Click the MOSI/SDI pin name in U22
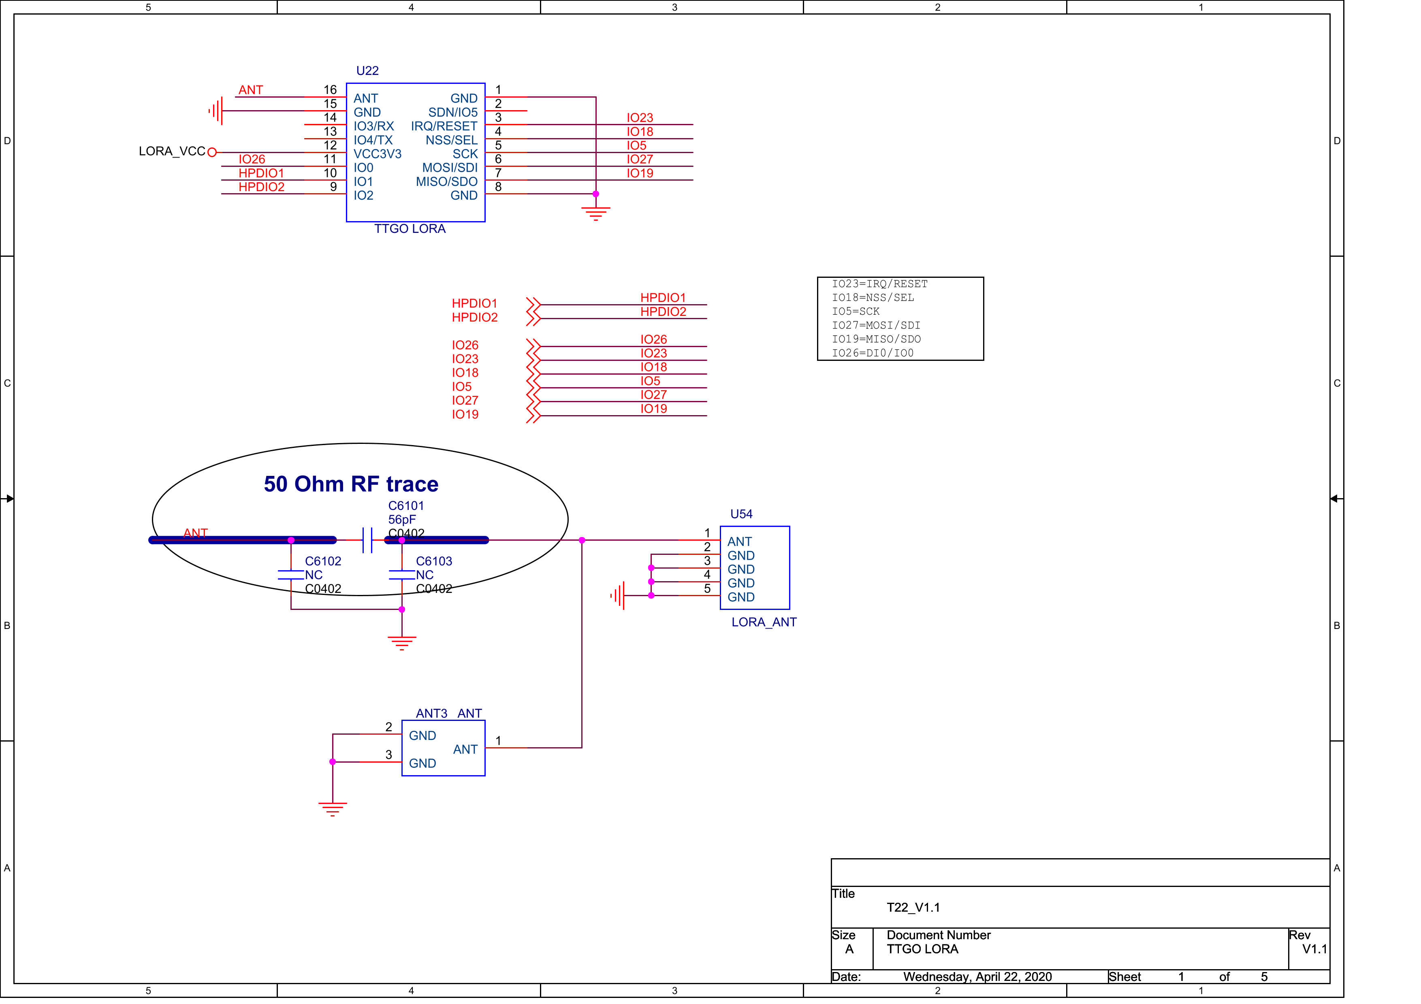Image resolution: width=1421 pixels, height=1004 pixels. click(450, 168)
